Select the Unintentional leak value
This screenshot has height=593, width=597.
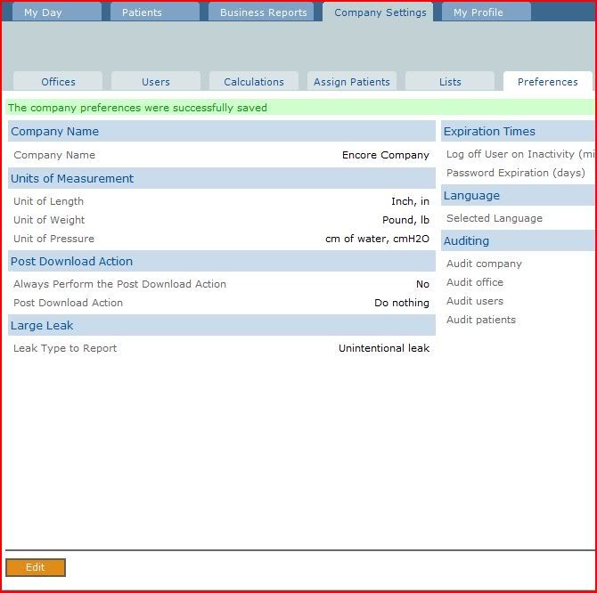383,348
